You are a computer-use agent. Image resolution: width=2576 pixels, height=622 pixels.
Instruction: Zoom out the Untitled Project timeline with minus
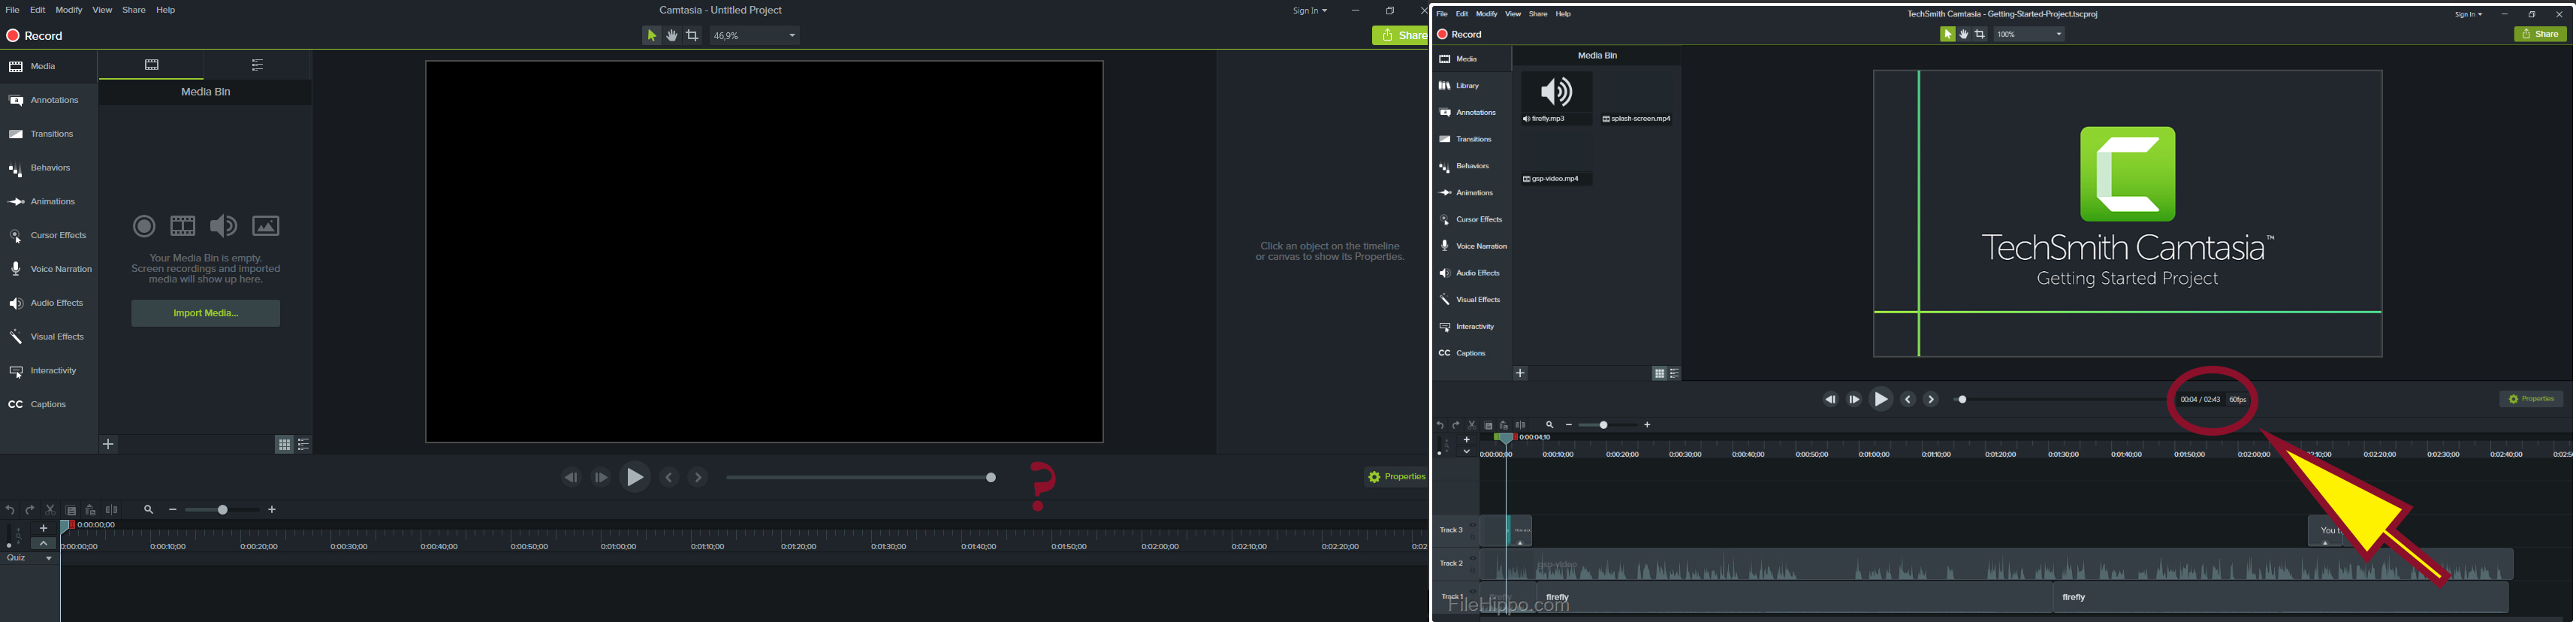(173, 510)
